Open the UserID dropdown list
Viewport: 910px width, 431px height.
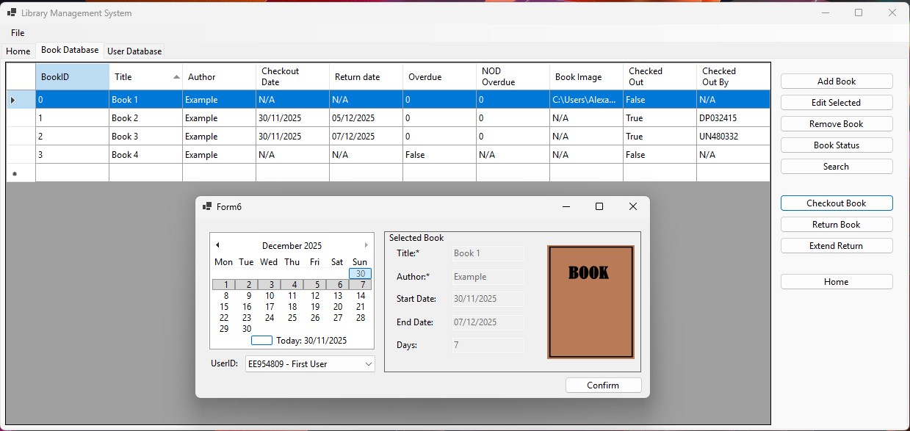point(368,364)
